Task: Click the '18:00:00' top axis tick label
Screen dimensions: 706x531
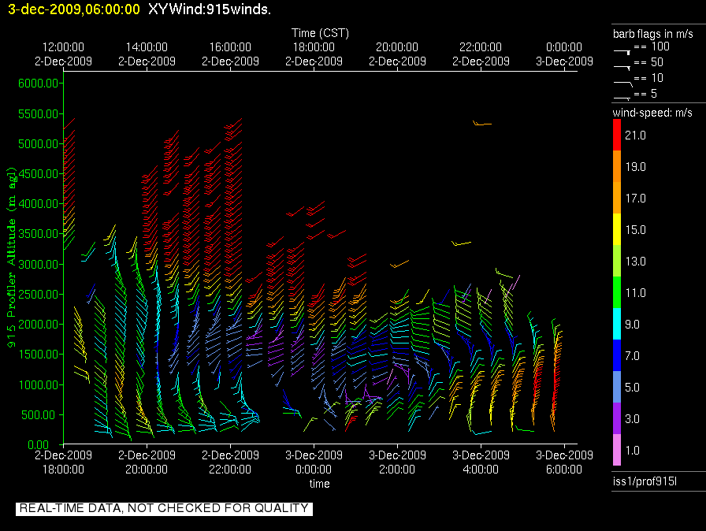Action: pyautogui.click(x=314, y=47)
